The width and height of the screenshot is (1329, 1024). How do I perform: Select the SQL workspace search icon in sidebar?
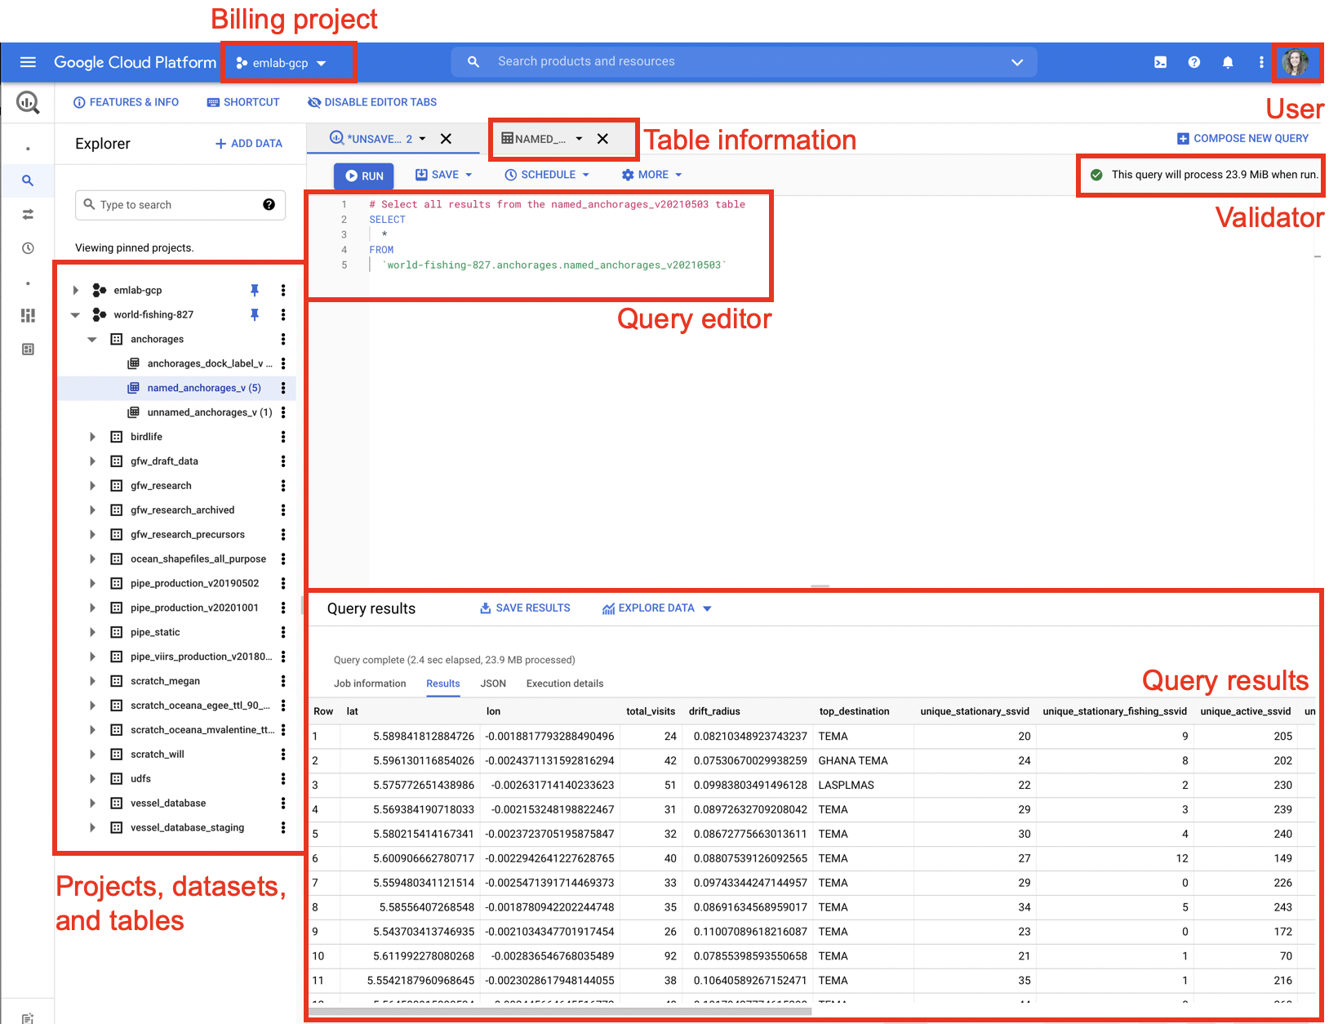[28, 180]
